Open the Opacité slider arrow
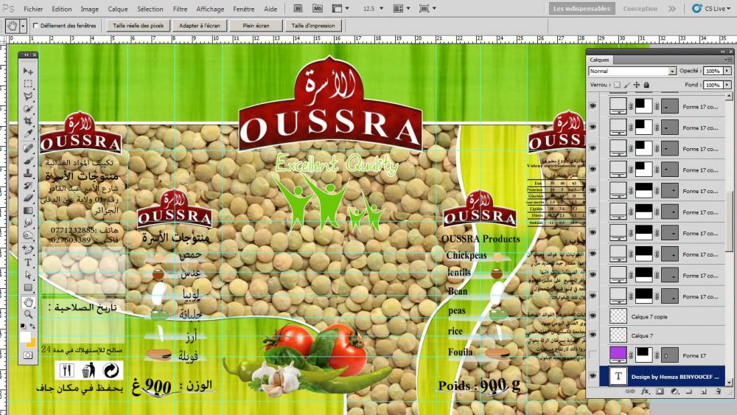 pos(727,71)
